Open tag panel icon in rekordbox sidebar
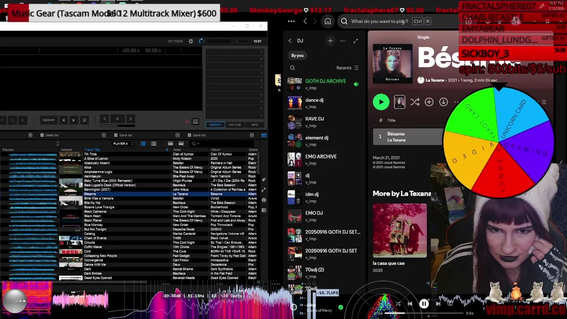Viewport: 567px width, 319px height. tap(264, 179)
